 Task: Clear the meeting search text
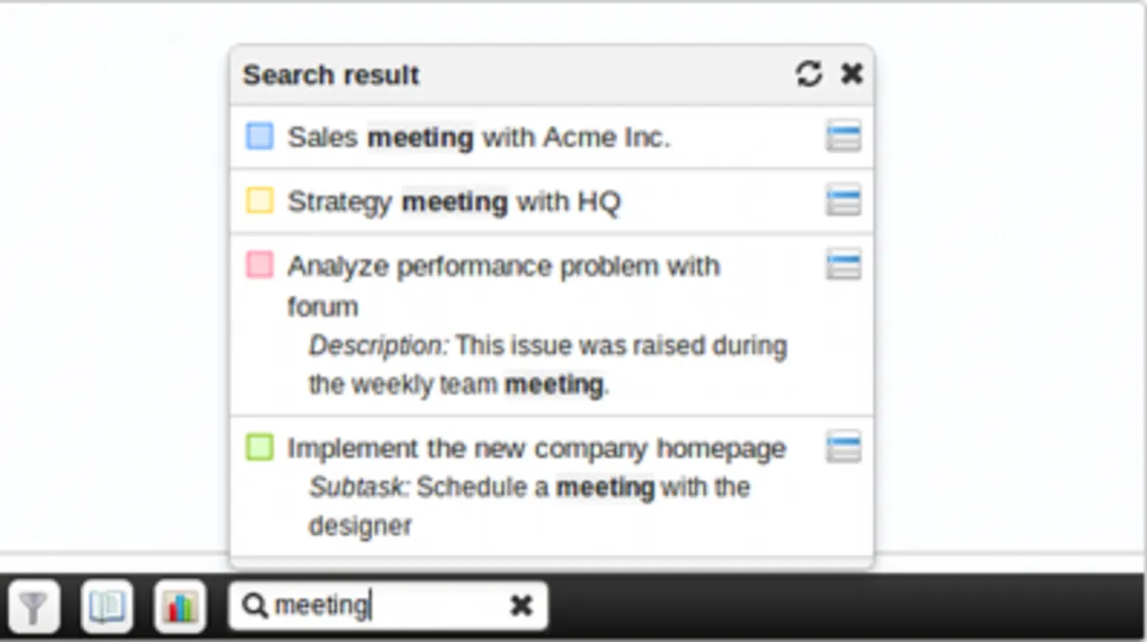coord(521,605)
